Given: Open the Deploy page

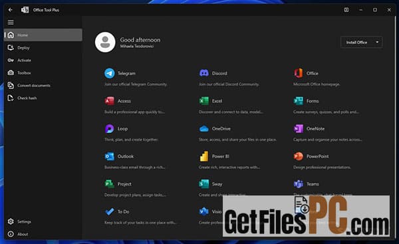Looking at the screenshot, I should pyautogui.click(x=43, y=48).
